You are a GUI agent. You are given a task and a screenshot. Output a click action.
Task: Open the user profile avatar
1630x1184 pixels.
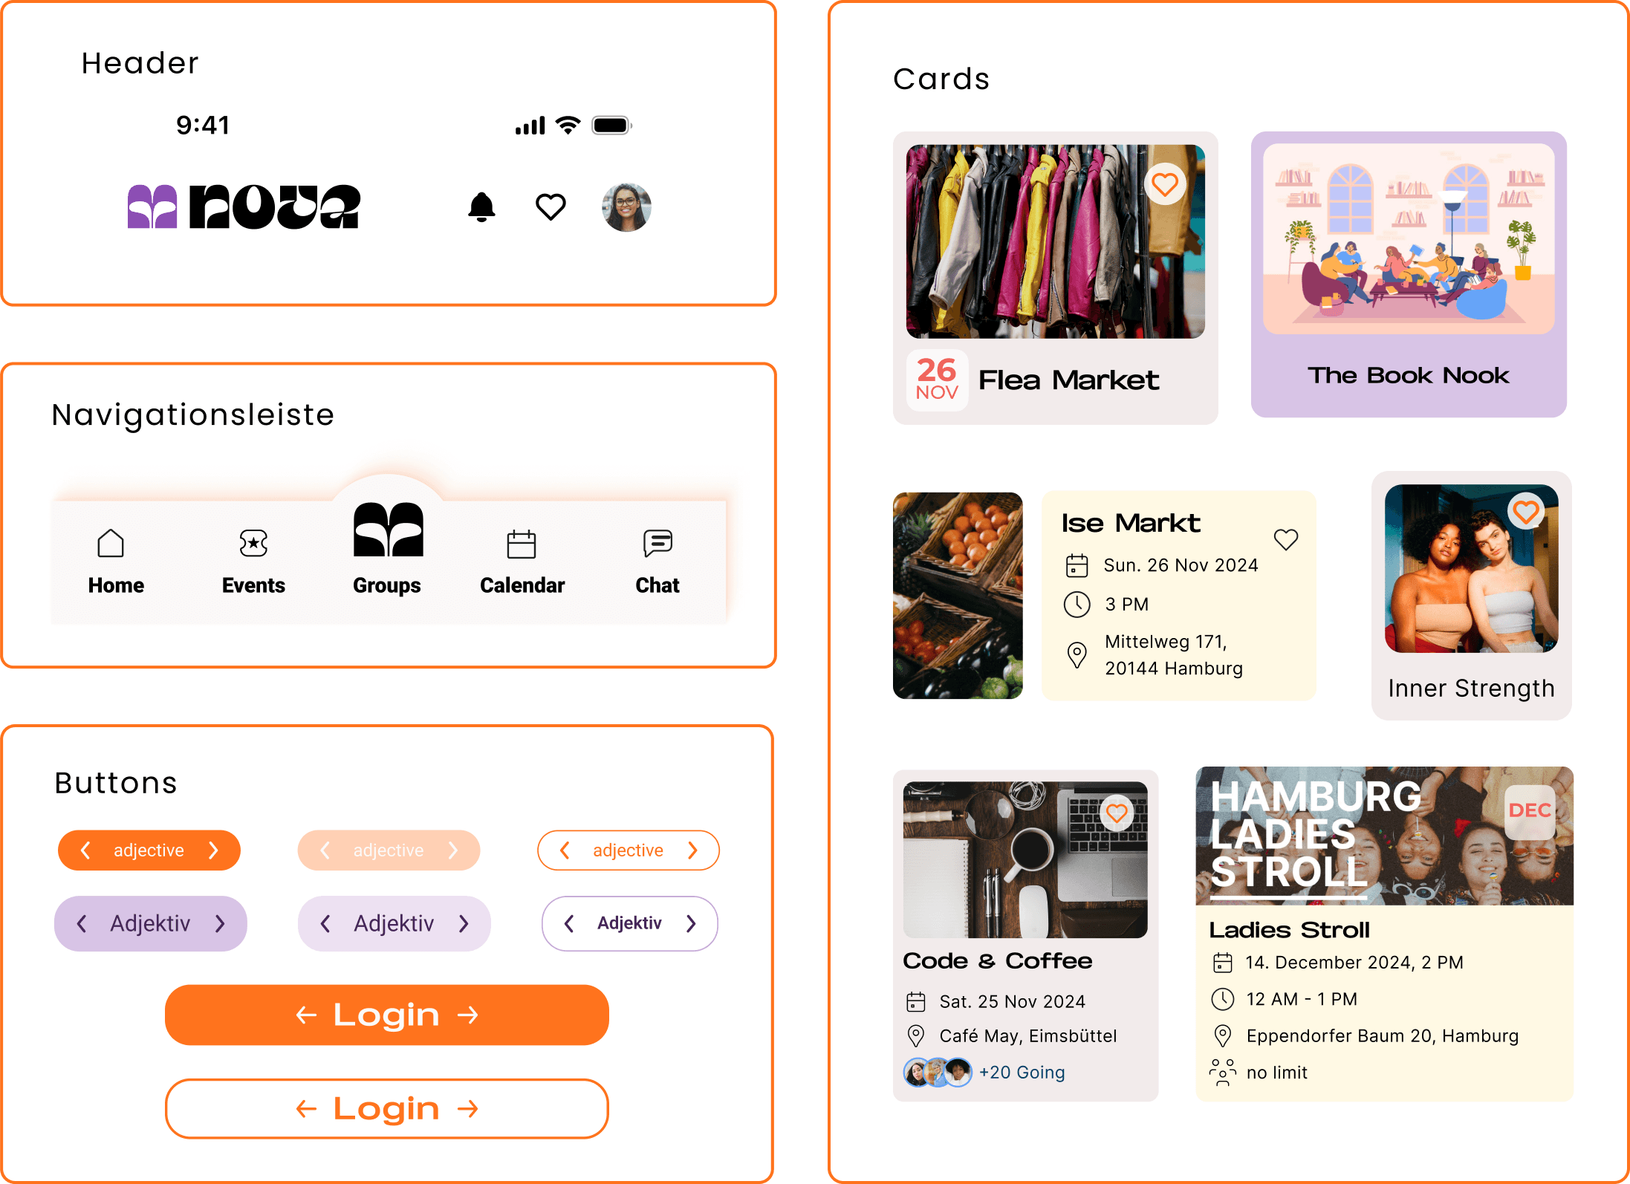tap(626, 207)
